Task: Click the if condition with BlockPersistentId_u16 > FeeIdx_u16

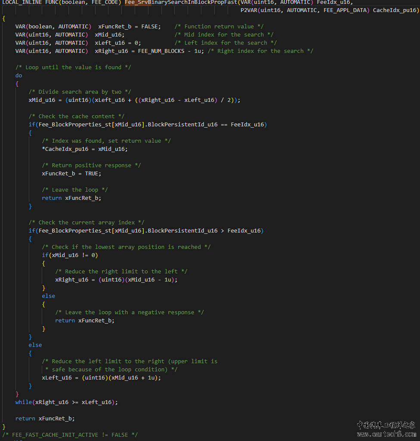Action: click(146, 230)
